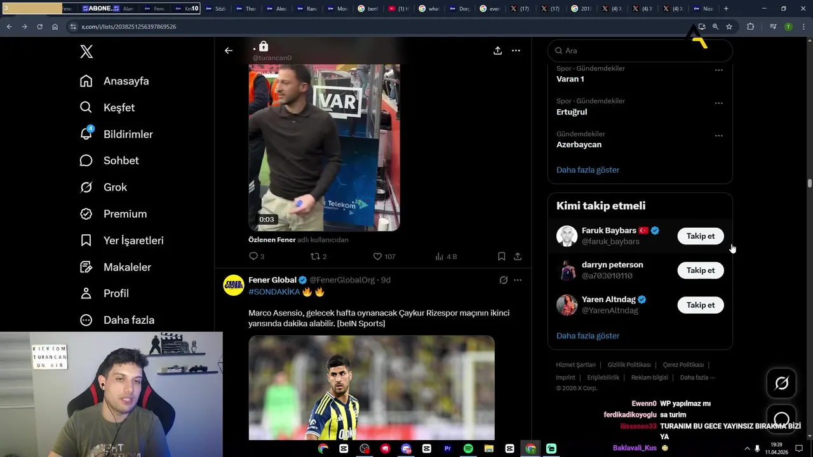Expand footer Daha fazla options
The width and height of the screenshot is (813, 457).
(697, 378)
